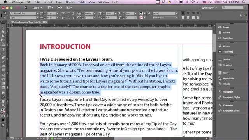
Task: Click the InDesign help search field
Action: coord(233,8)
